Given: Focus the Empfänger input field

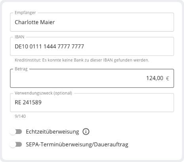Looking at the screenshot, I should (92, 22).
